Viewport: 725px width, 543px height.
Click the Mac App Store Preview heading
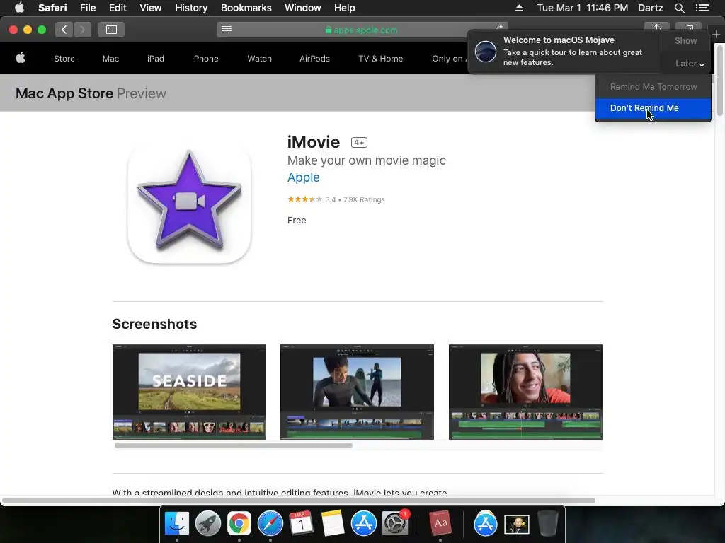(91, 93)
